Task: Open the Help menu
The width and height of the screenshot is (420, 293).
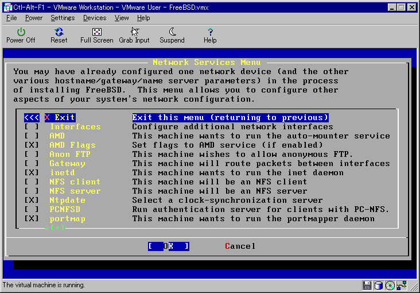Action: pos(143,18)
